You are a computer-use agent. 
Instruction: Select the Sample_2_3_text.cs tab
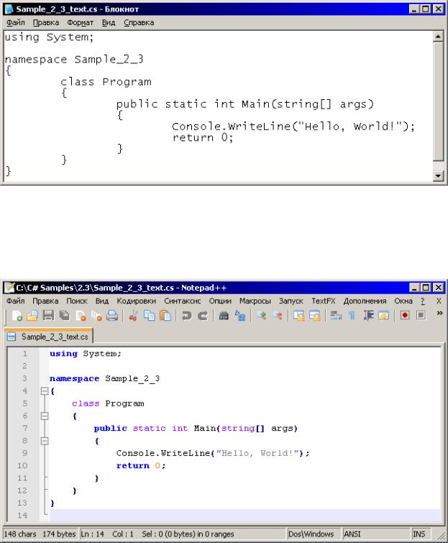point(48,337)
